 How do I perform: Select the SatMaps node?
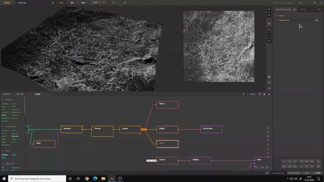[200, 161]
